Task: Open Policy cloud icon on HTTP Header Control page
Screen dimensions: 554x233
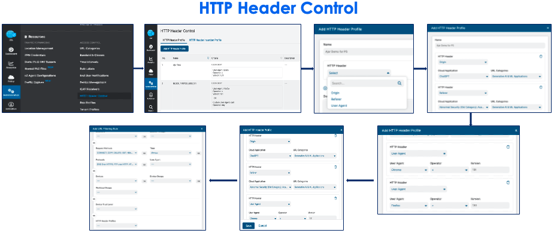Action: (151, 71)
